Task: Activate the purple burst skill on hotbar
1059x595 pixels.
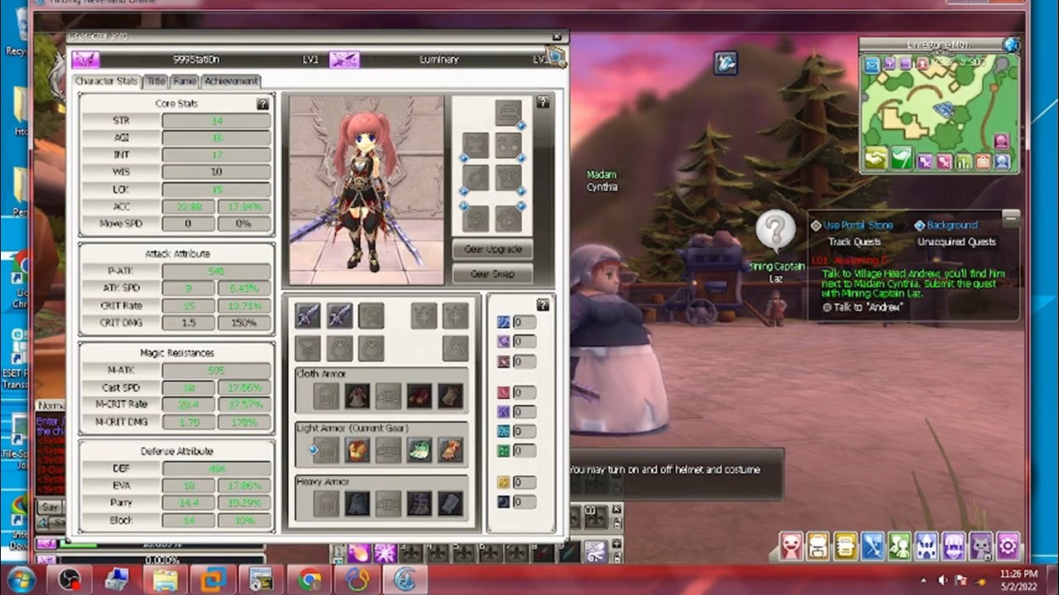Action: tap(385, 553)
